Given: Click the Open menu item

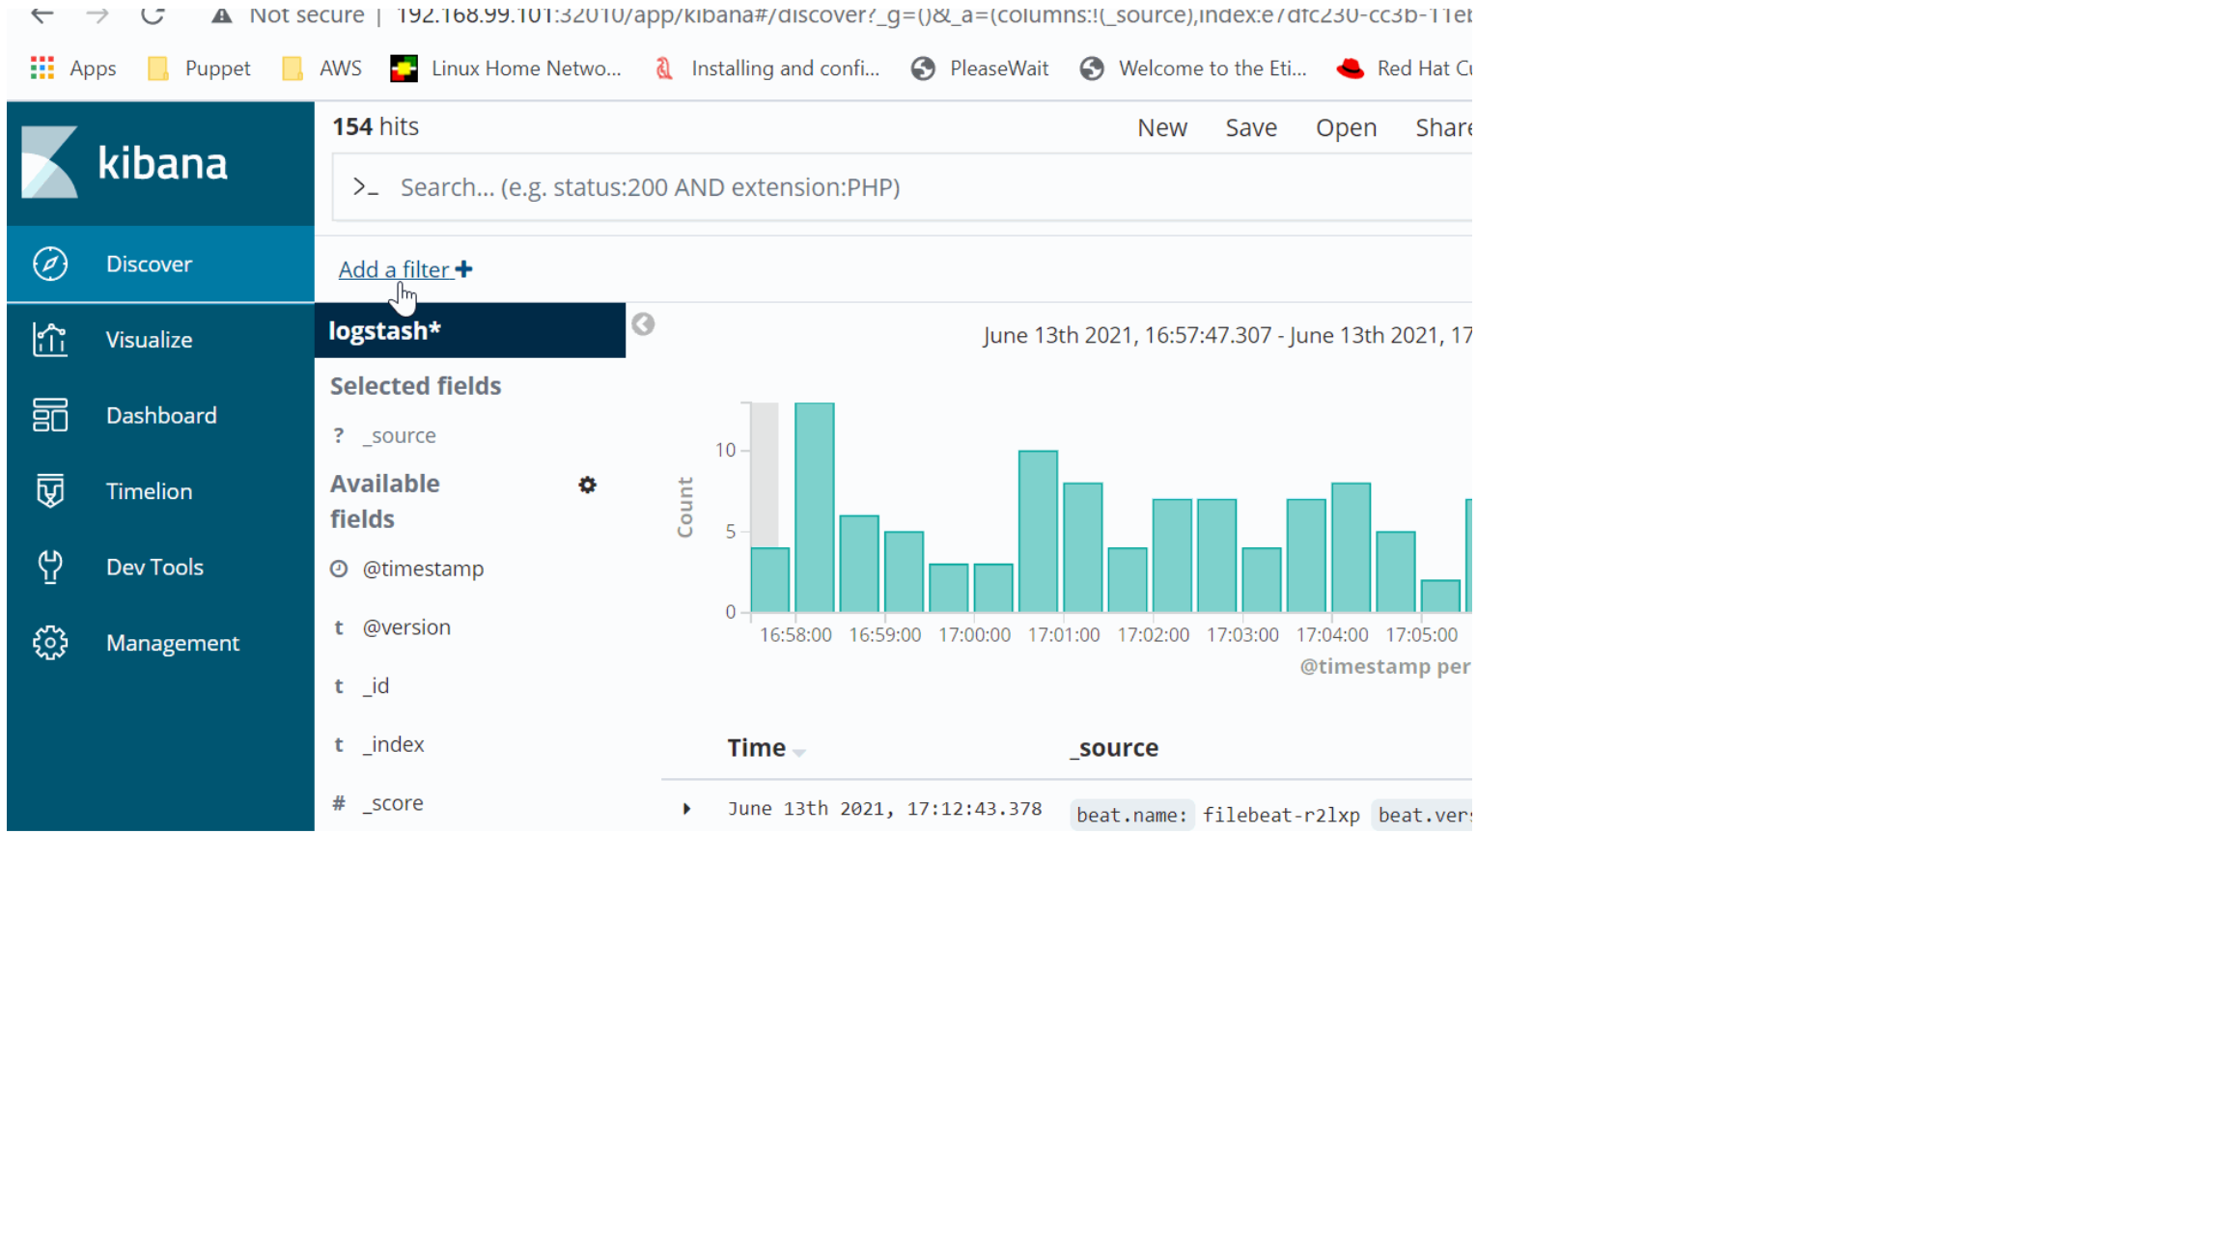Looking at the screenshot, I should tap(1346, 127).
